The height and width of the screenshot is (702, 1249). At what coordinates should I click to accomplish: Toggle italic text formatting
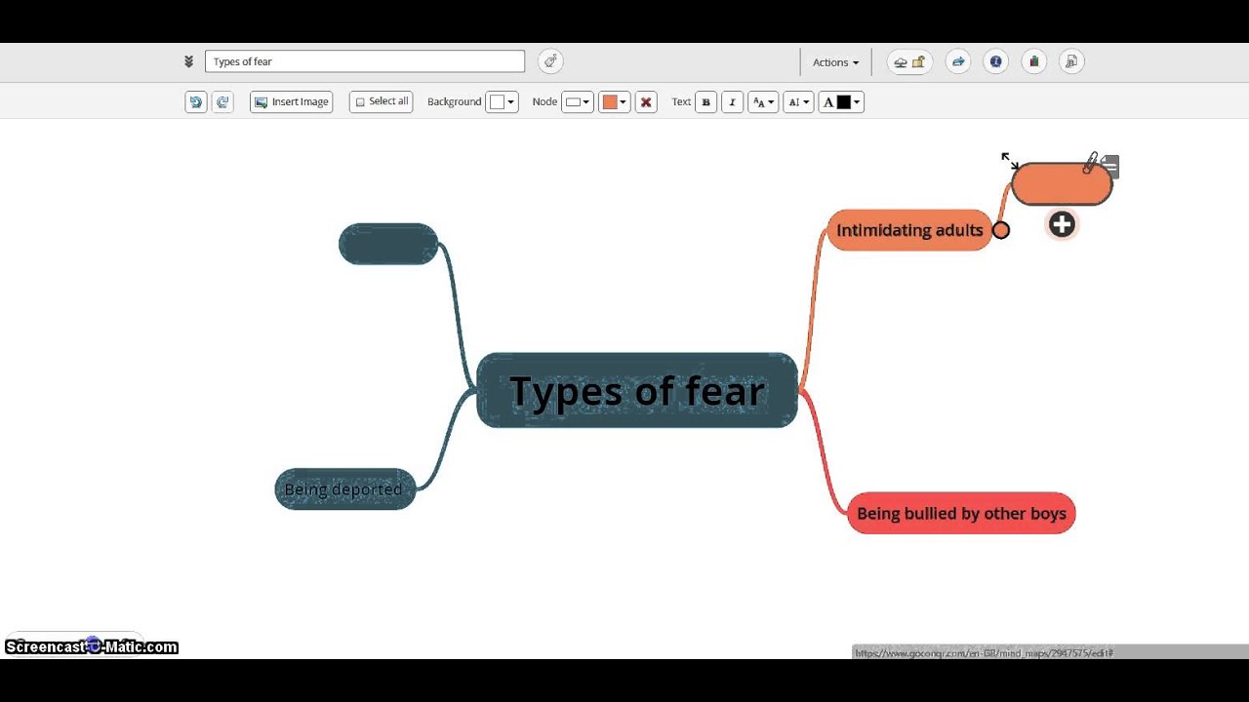click(732, 102)
